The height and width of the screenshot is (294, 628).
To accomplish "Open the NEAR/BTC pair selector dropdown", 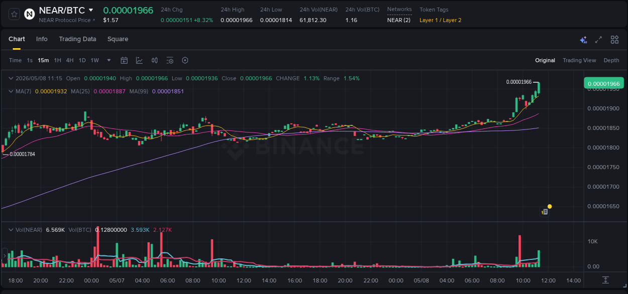I will 91,10.
